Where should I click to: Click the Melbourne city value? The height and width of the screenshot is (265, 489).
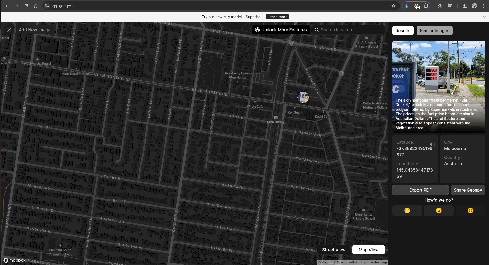pyautogui.click(x=455, y=148)
